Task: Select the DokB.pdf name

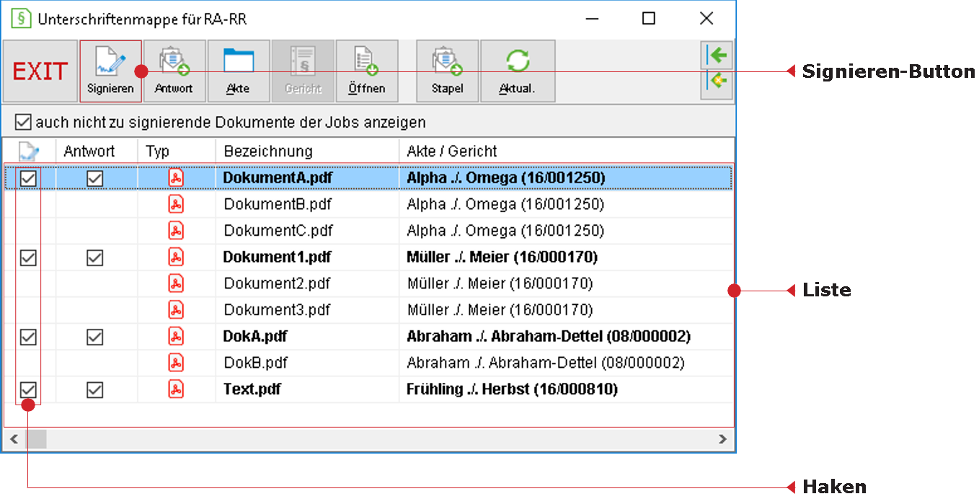Action: (x=256, y=363)
